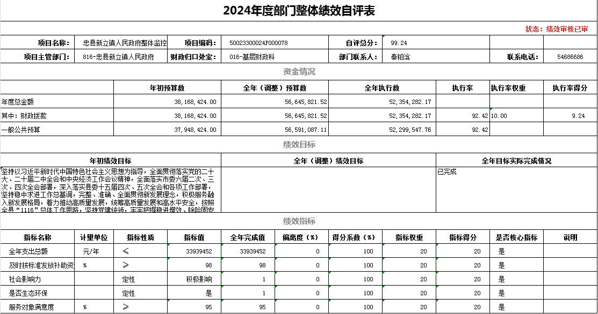598x314 pixels.
Task: Click the 016-基层财政科 cell
Action: click(x=252, y=57)
